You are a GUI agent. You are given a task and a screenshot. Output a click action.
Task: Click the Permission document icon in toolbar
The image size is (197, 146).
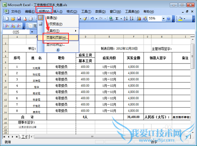25,19
